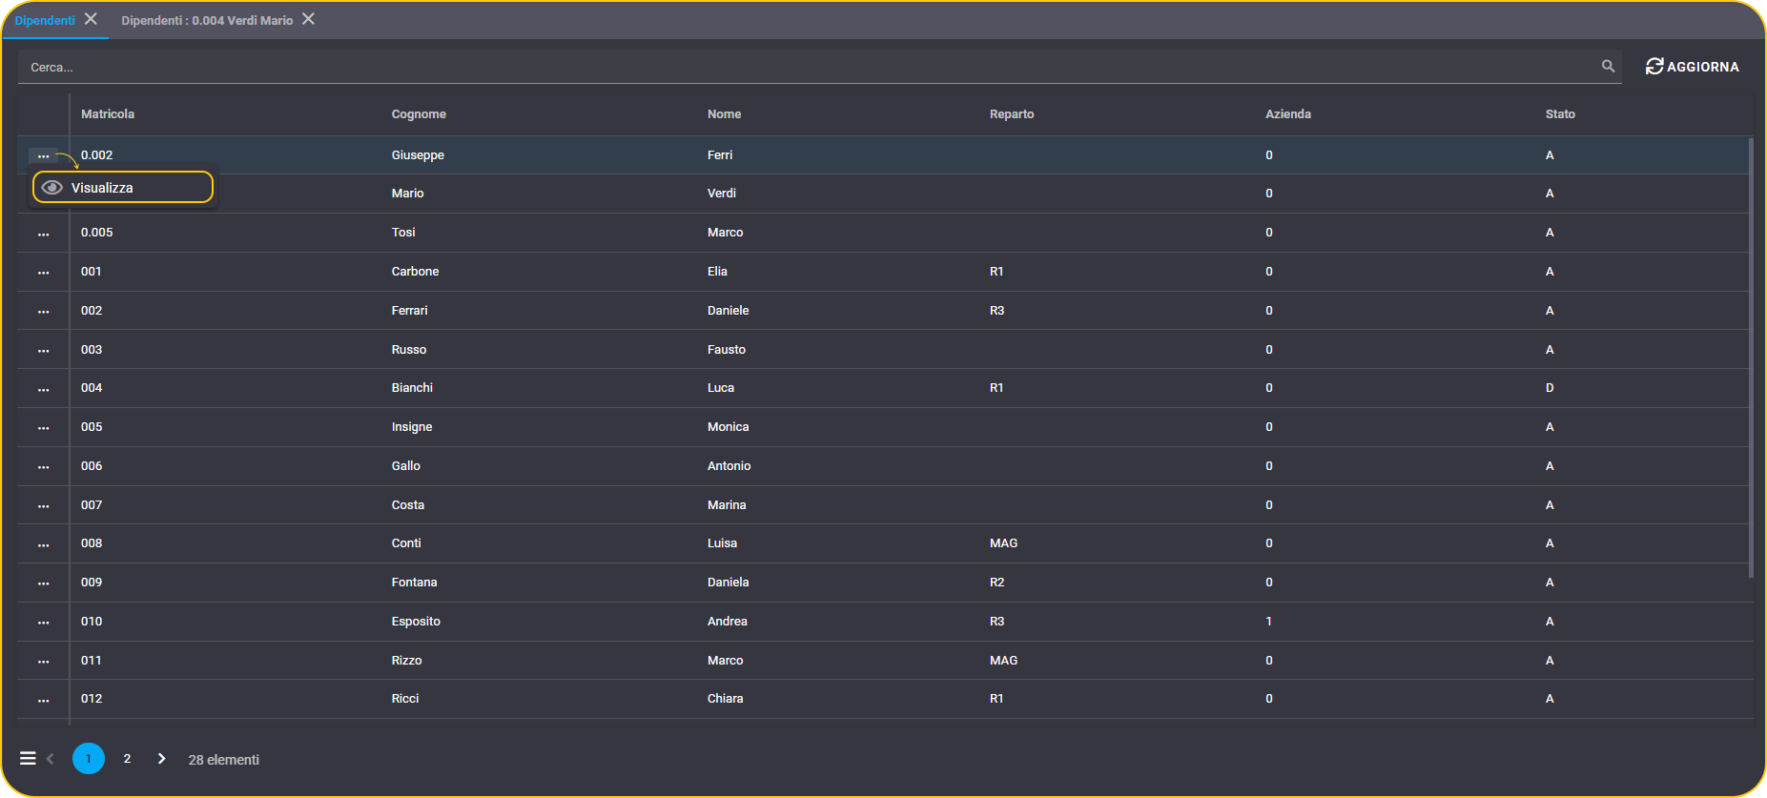1767x798 pixels.
Task: Open row menu for Costa Marina
Action: pyautogui.click(x=43, y=506)
